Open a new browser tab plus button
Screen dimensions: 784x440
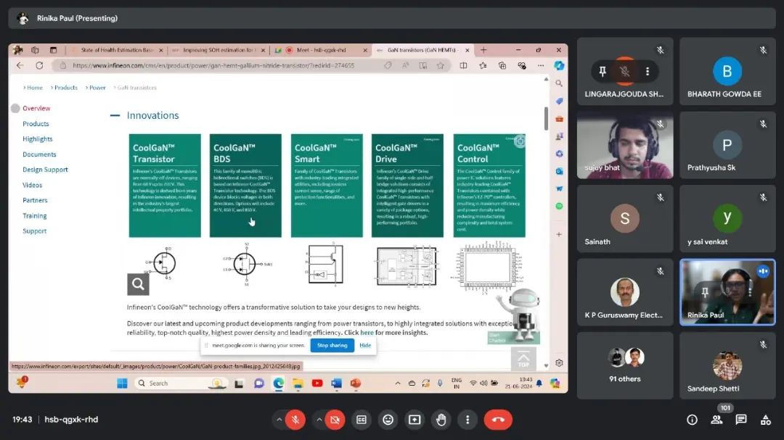tap(483, 50)
